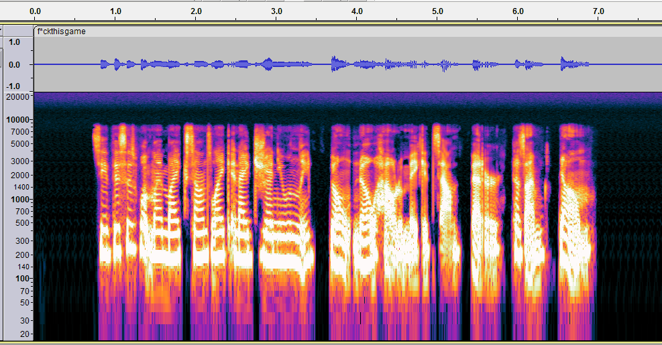The image size is (662, 345).
Task: Click the -1.0 value on the amplitude scale
Action: (x=13, y=86)
